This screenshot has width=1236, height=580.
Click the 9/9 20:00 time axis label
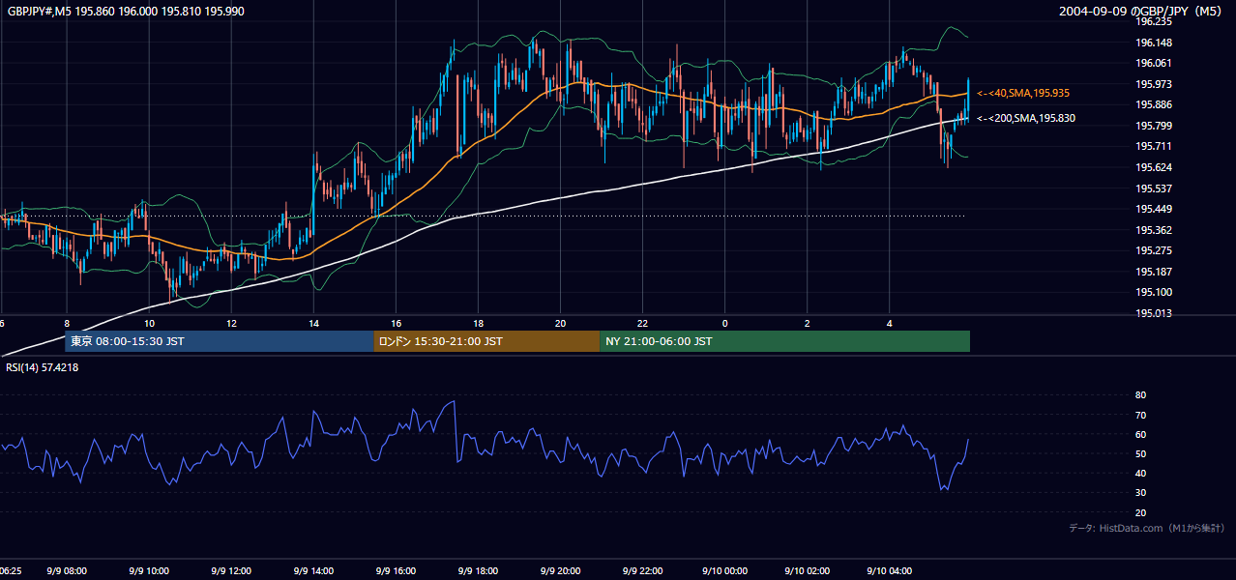point(560,571)
